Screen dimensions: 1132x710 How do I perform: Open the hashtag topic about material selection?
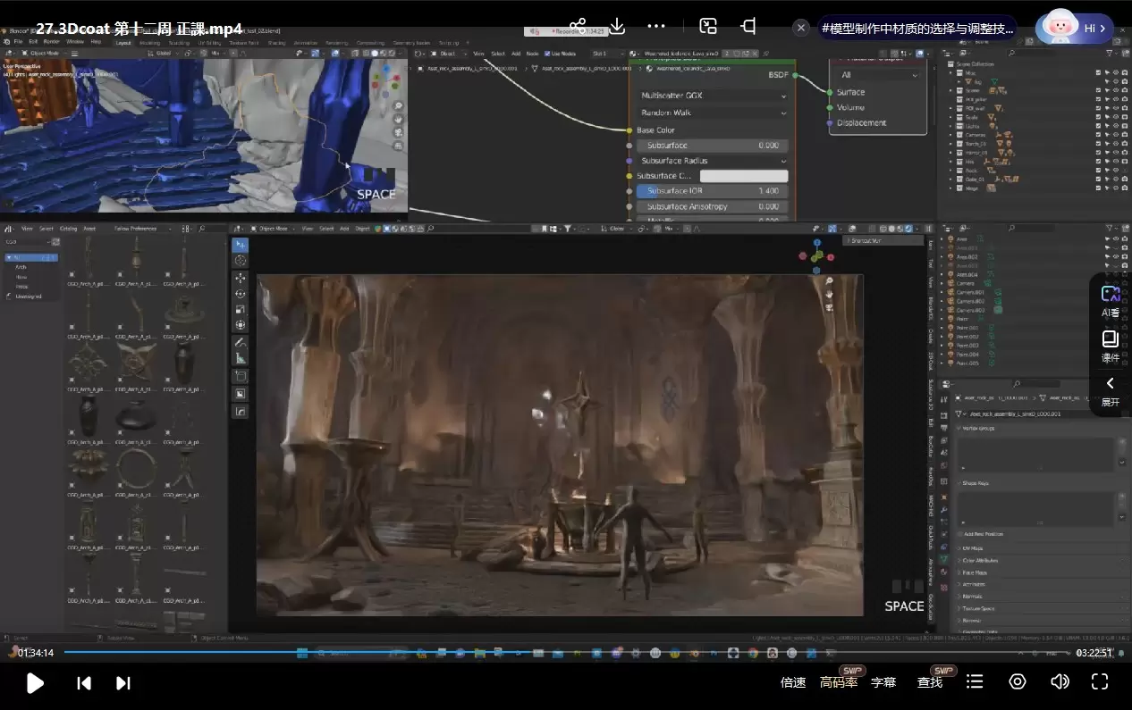(917, 28)
